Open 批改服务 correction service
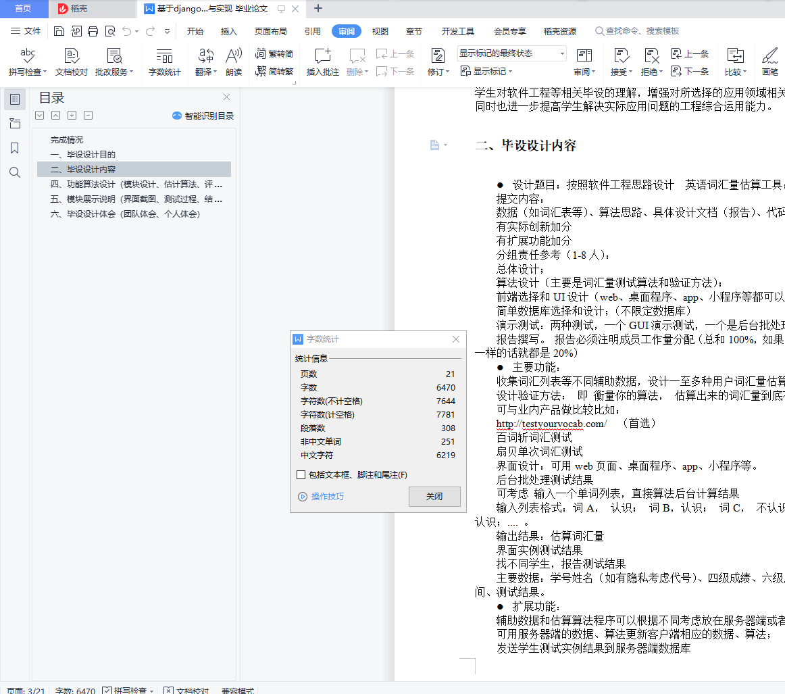 pos(114,62)
